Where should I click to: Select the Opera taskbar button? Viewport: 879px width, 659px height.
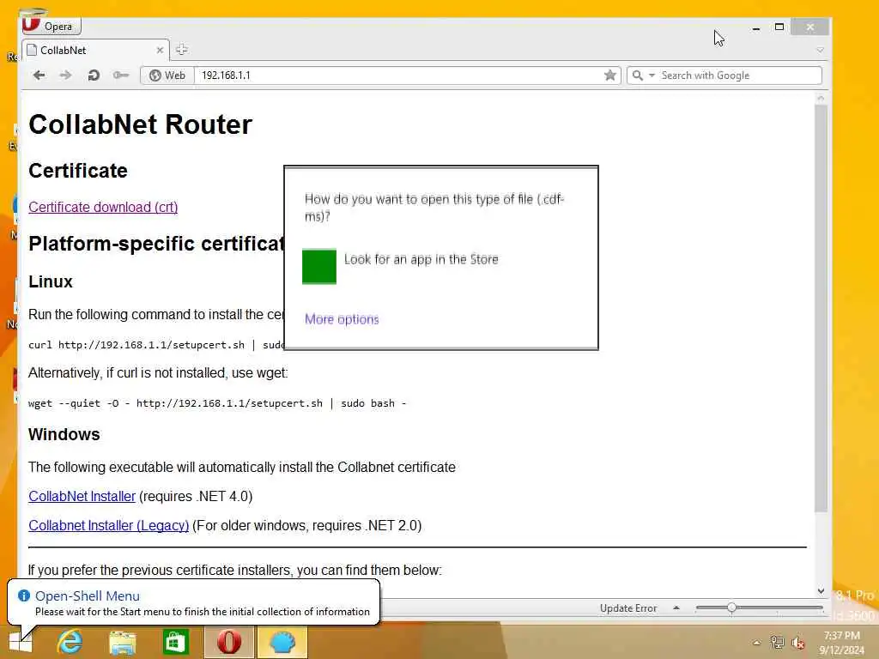[228, 642]
